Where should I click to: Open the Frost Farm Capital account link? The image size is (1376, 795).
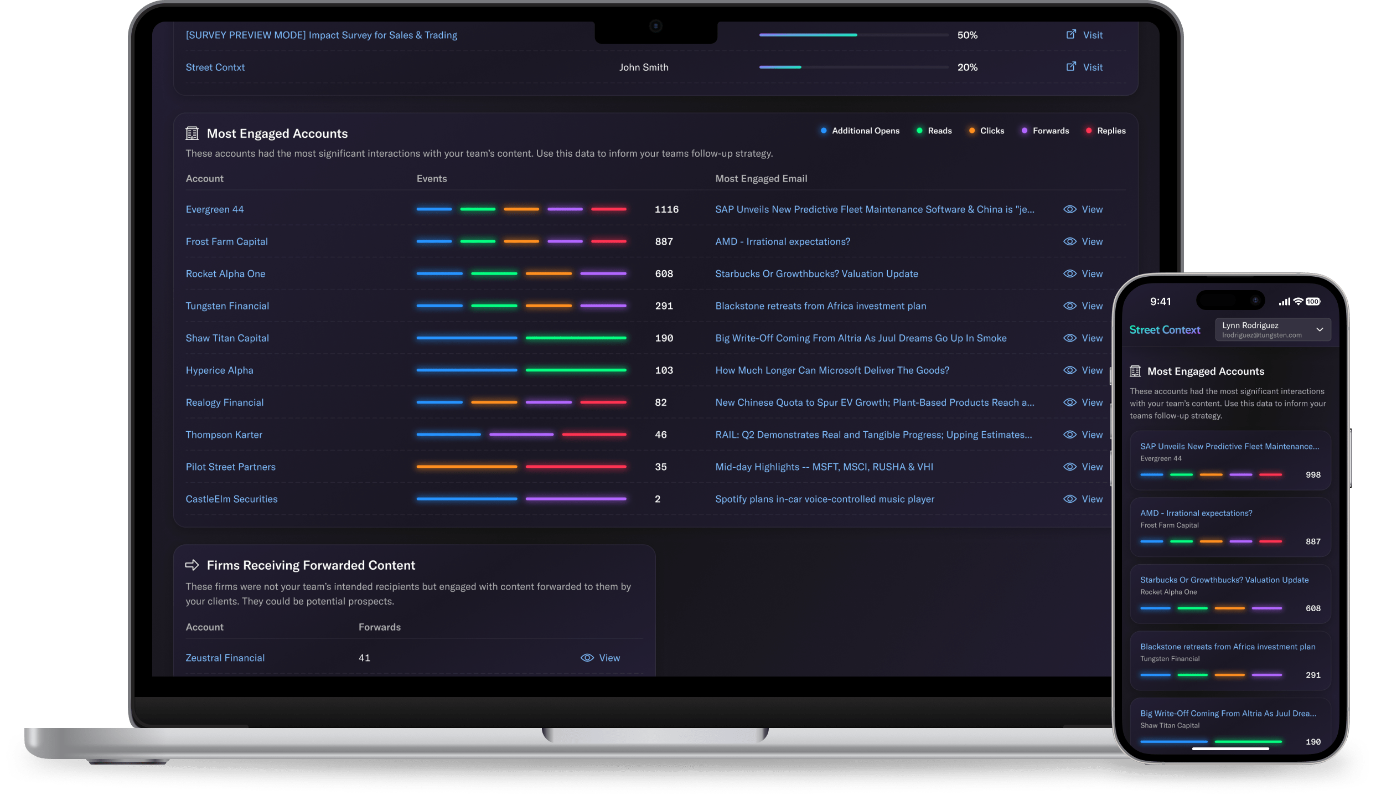click(226, 241)
